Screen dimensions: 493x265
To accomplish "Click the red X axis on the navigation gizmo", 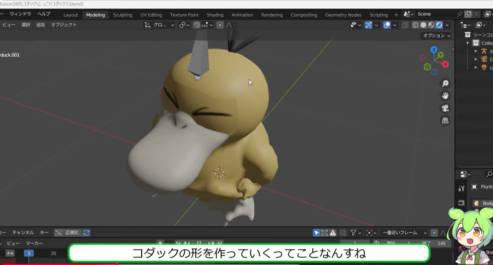I will [445, 64].
